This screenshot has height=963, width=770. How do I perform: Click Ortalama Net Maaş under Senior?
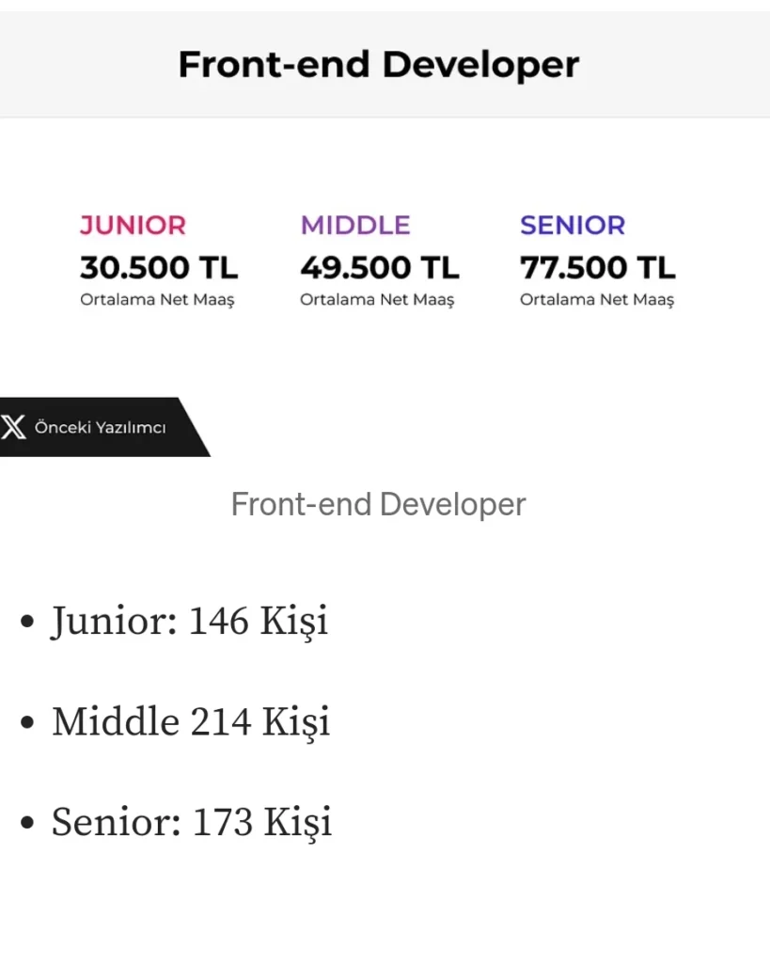click(597, 300)
